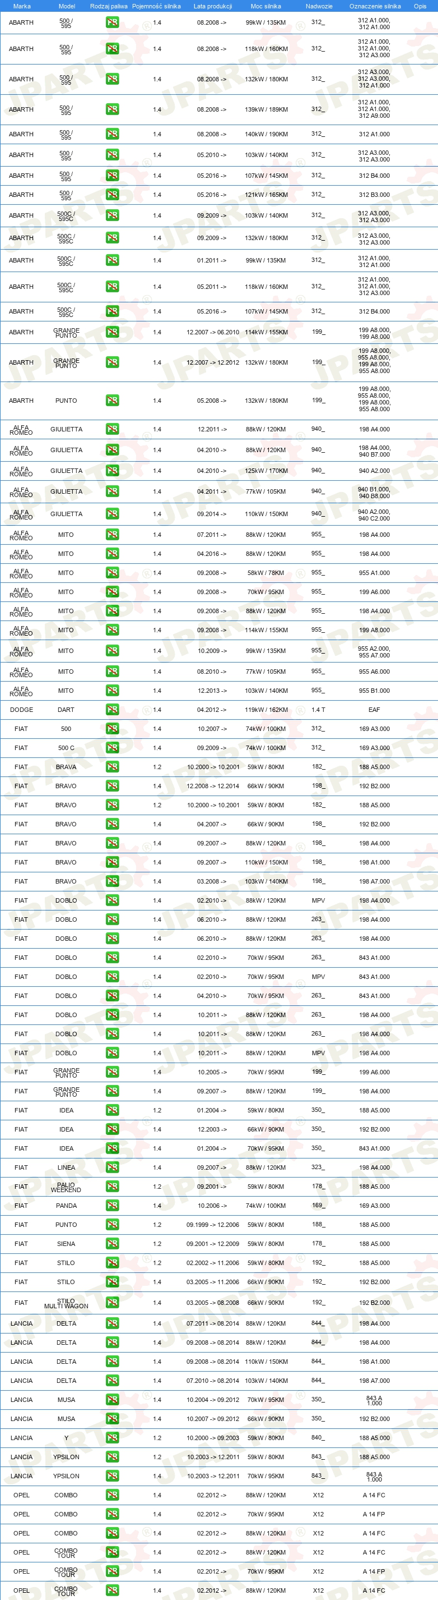438x1600 pixels.
Task: Click fuel icon in FIAT PANDA row
Action: pyautogui.click(x=112, y=1206)
